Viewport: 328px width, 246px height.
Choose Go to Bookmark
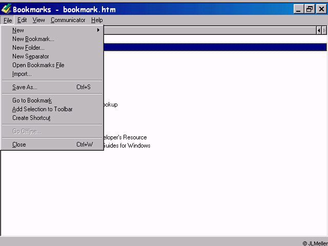pyautogui.click(x=52, y=100)
